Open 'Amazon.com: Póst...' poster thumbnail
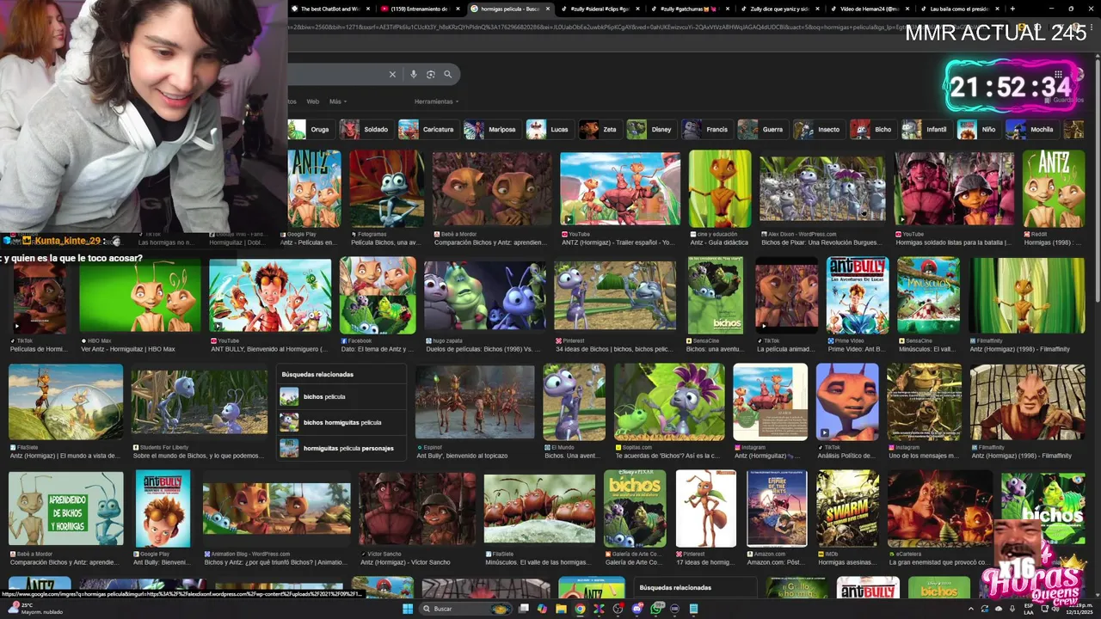 click(777, 509)
